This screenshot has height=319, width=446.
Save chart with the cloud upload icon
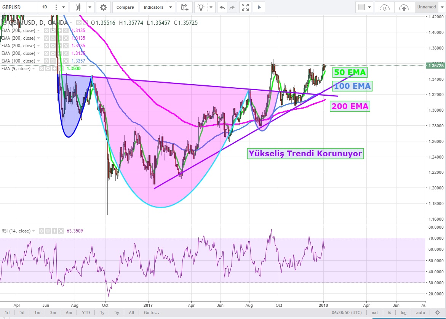(x=404, y=7)
